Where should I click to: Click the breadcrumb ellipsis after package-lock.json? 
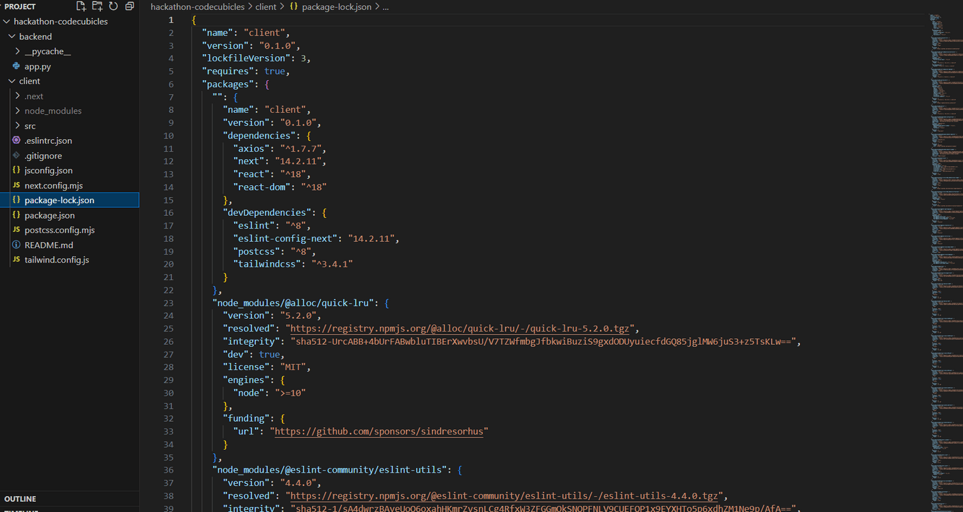pos(385,7)
